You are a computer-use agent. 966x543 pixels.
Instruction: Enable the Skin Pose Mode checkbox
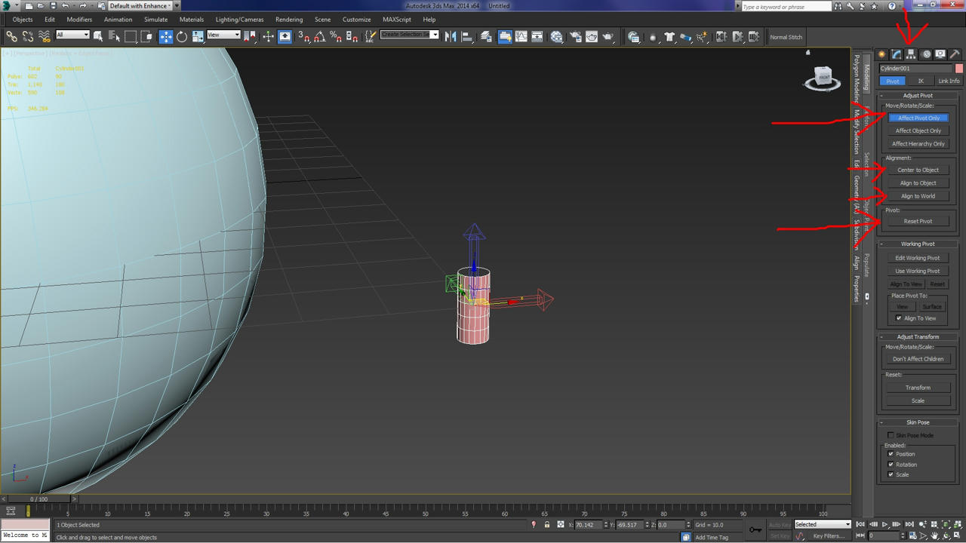tap(891, 435)
